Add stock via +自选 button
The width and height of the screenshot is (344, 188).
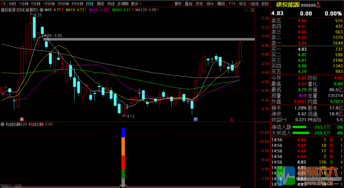pyautogui.click(x=254, y=4)
